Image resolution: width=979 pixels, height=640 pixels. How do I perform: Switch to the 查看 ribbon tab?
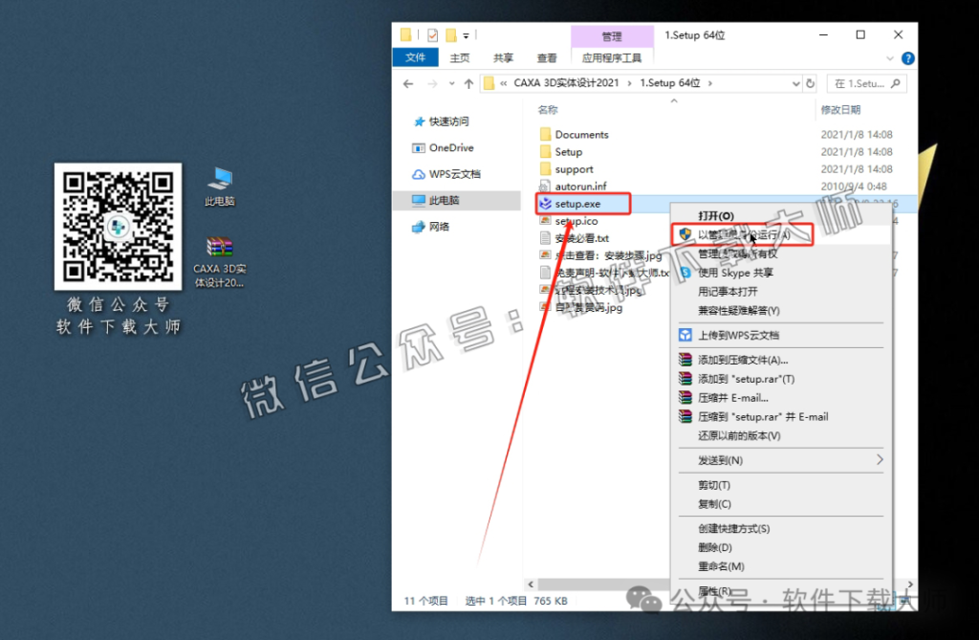coord(547,58)
